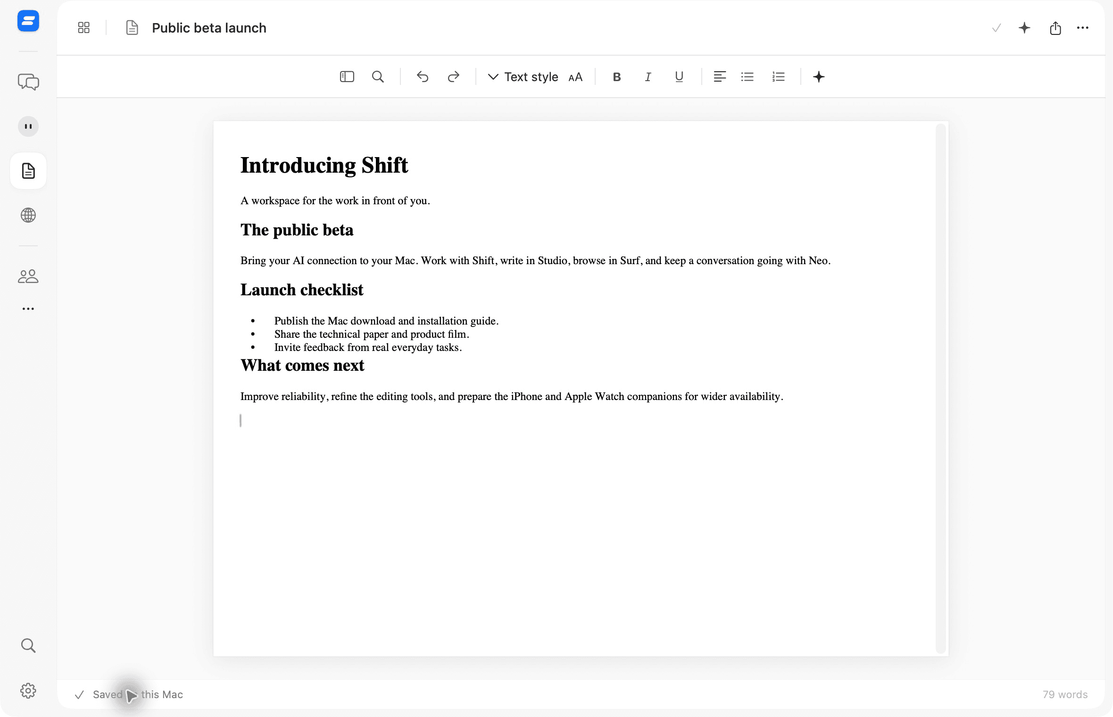Toggle the document sidebar panel

347,76
